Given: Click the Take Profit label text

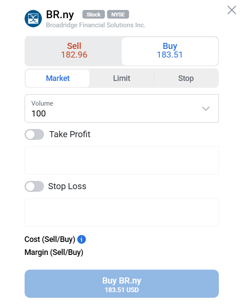Looking at the screenshot, I should click(69, 135).
